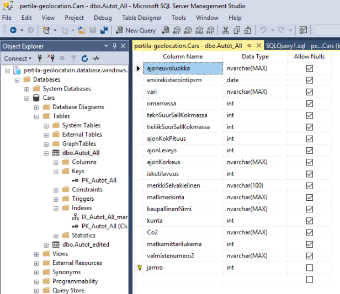Click the nvarchar(100) data type cell

coord(255,185)
